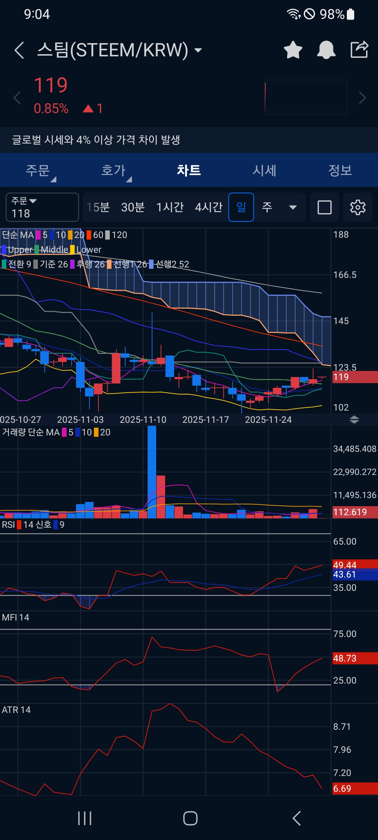Tap the Wi-Fi status bar icon
This screenshot has width=378, height=840.
[x=293, y=14]
